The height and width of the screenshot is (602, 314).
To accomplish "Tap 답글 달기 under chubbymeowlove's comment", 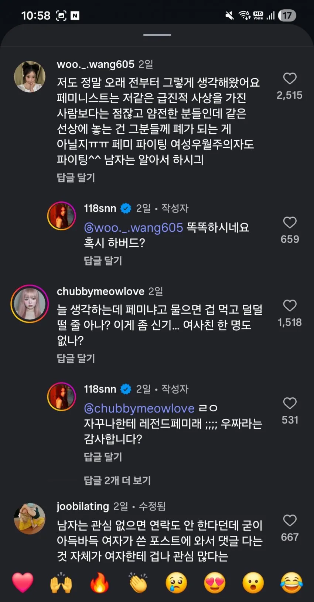I will coord(76,358).
